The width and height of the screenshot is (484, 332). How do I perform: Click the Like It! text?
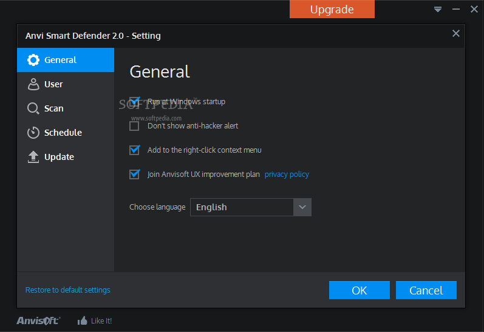101,321
